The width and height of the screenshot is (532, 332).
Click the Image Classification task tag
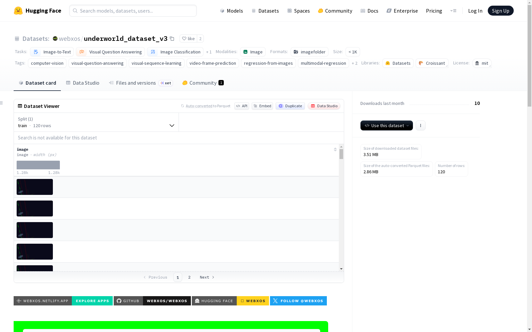[x=175, y=52]
